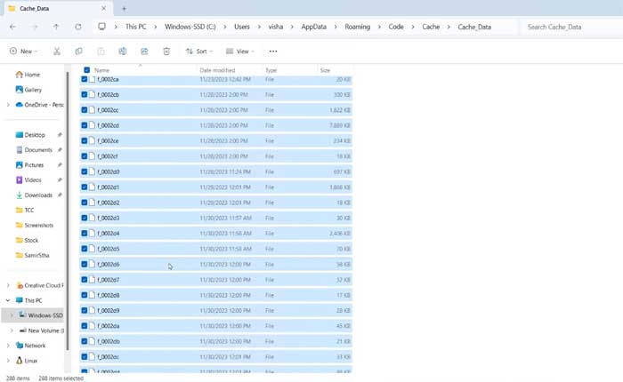This screenshot has height=382, width=623.
Task: Expand the Network tree node
Action: coord(8,346)
